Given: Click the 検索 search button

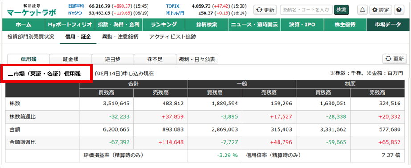Looking at the screenshot, I should [341, 10].
